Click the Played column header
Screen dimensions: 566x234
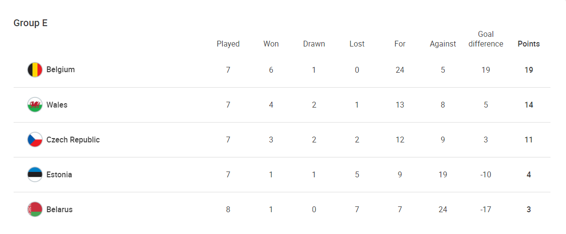click(228, 44)
